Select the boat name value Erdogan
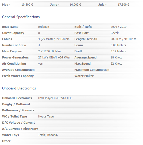Viewport: 143px width, 145px height. click(44, 27)
